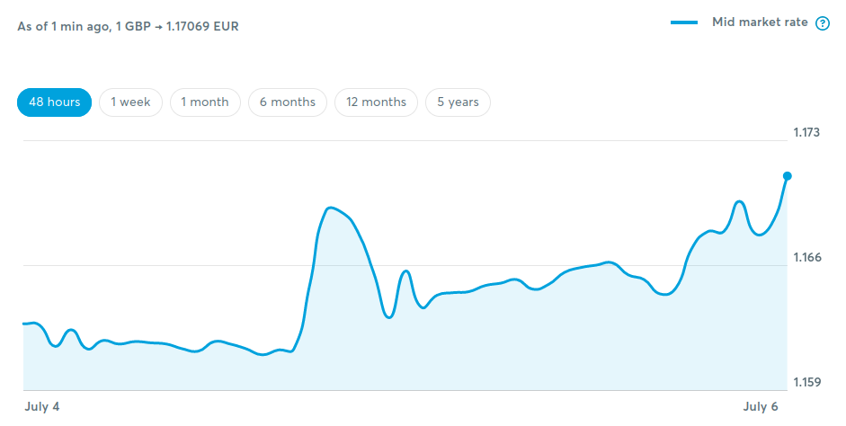Click the July 6 axis label

(761, 406)
